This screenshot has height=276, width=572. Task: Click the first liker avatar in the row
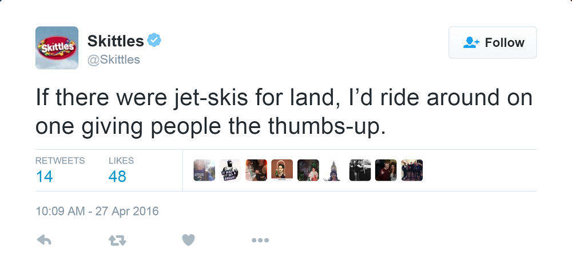coord(204,170)
